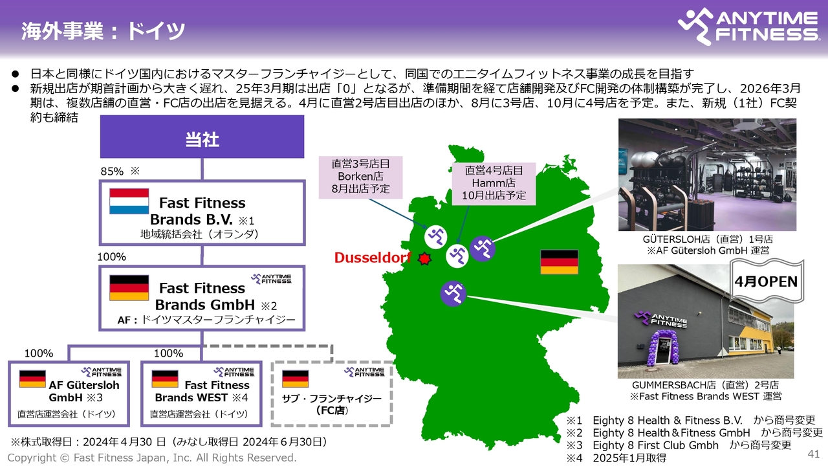Click the Dusseldorf label on the map
Image resolution: width=828 pixels, height=466 pixels.
coord(373,258)
